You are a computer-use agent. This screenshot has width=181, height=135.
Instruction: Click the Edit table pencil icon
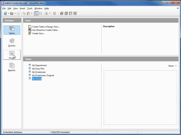tap(66, 13)
